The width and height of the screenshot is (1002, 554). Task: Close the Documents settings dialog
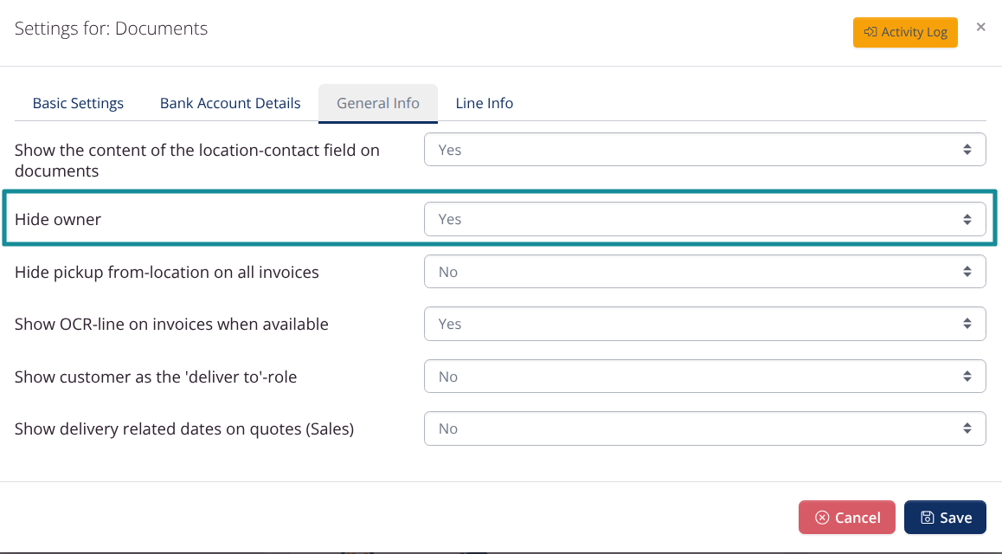[x=980, y=28]
